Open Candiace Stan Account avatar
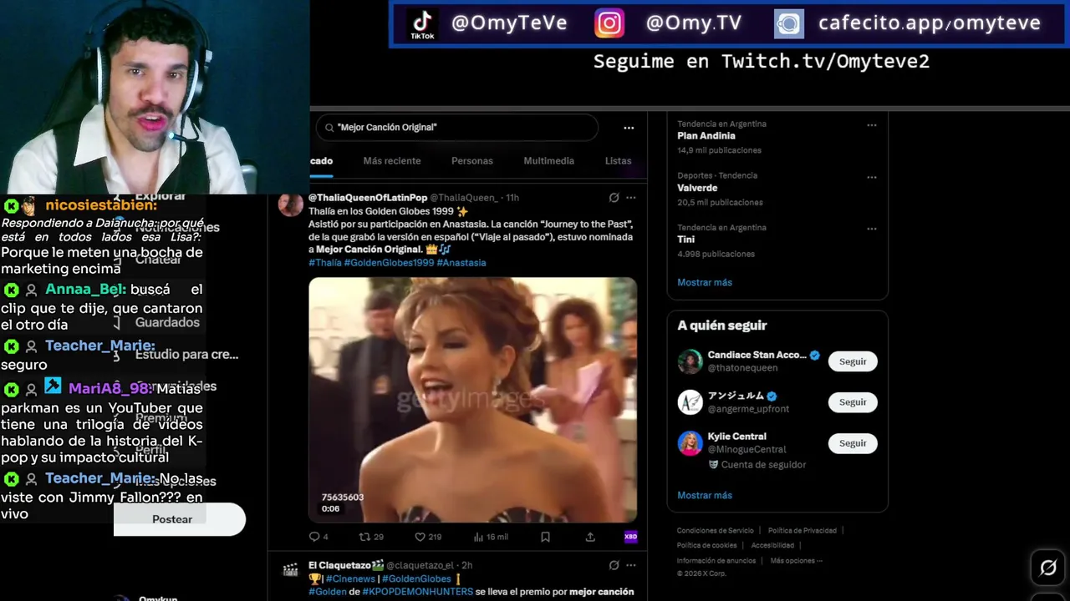Image resolution: width=1070 pixels, height=601 pixels. [690, 361]
